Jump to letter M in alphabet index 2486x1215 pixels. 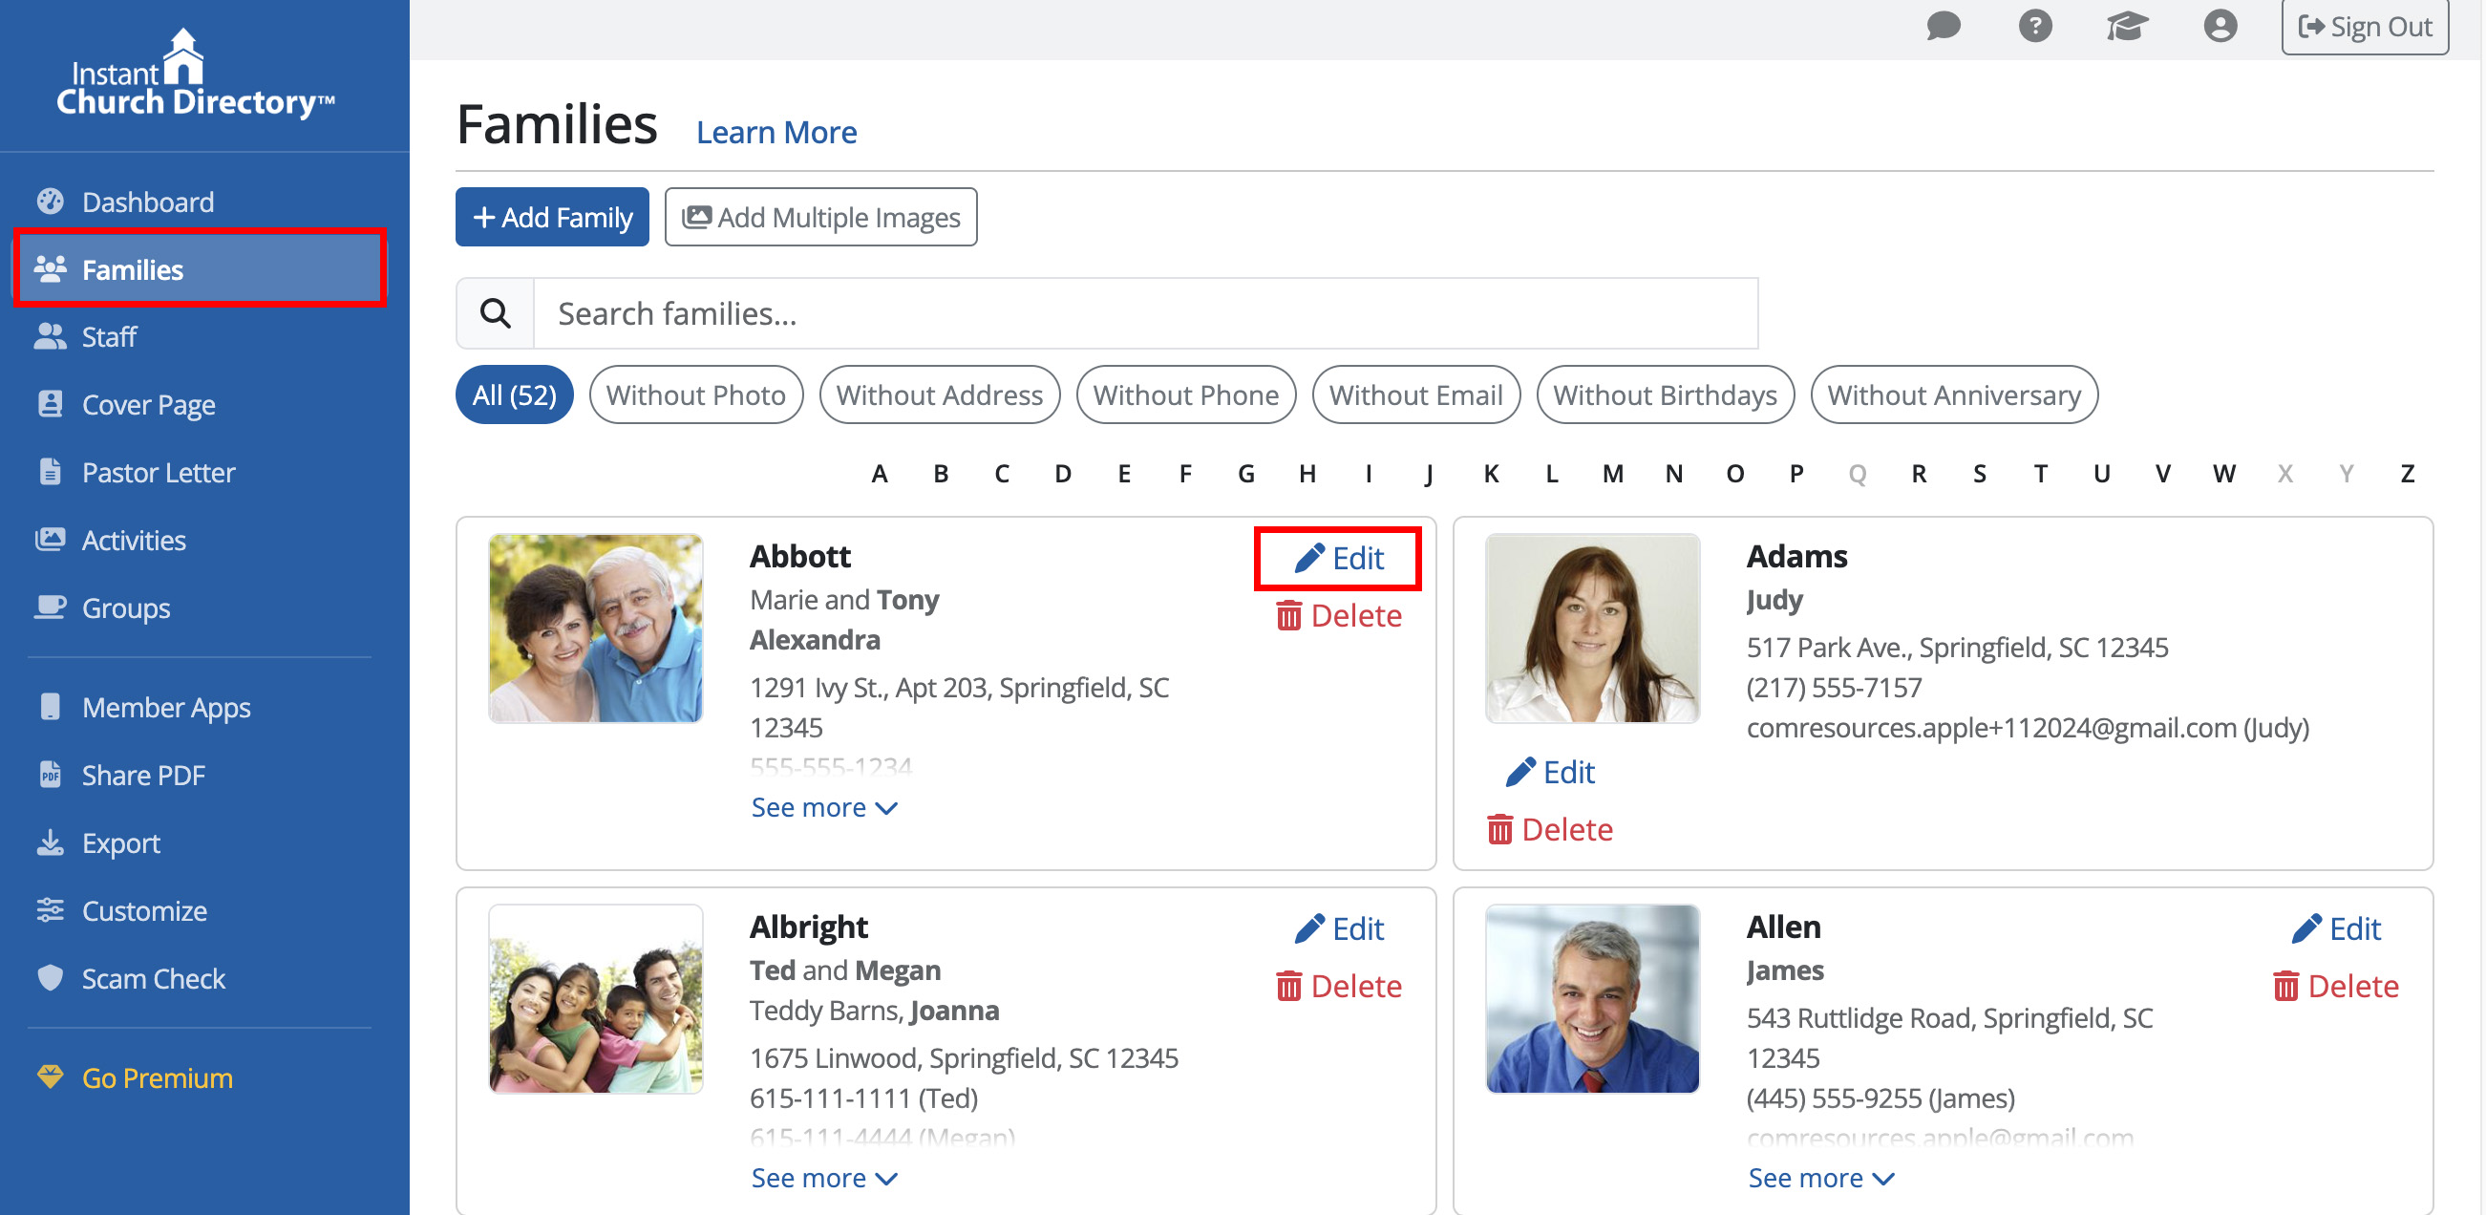[1613, 474]
